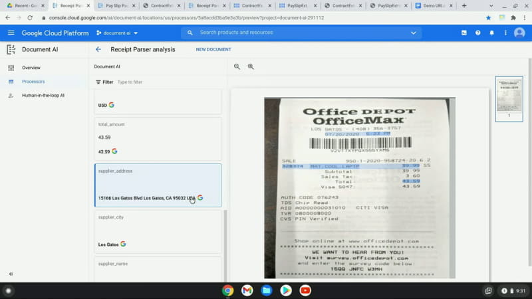532x299 pixels.
Task: Open Chrome from the shelf
Action: coord(228,290)
